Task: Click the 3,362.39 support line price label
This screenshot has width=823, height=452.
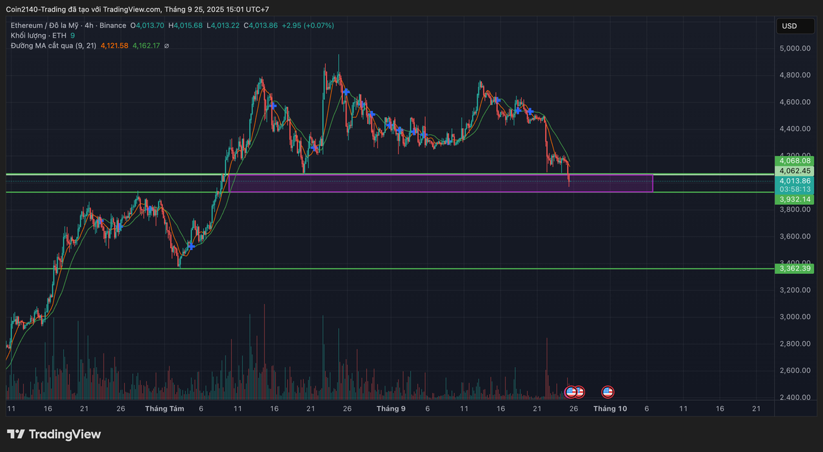Action: pyautogui.click(x=795, y=268)
